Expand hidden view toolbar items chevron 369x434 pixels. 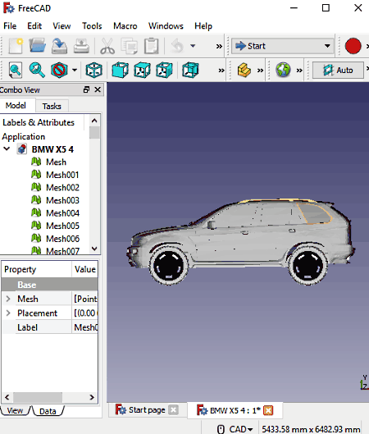[x=221, y=71]
